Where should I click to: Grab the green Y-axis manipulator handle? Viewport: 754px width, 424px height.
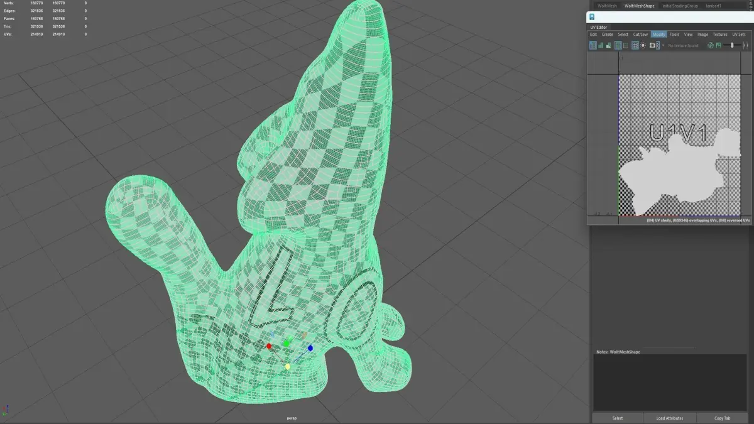coord(287,343)
